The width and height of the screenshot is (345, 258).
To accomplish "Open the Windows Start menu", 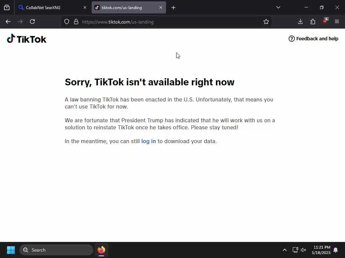I will pyautogui.click(x=11, y=250).
